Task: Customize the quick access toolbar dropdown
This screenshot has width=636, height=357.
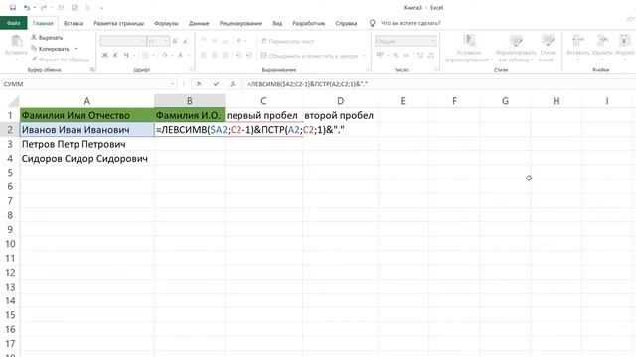Action: pyautogui.click(x=101, y=8)
